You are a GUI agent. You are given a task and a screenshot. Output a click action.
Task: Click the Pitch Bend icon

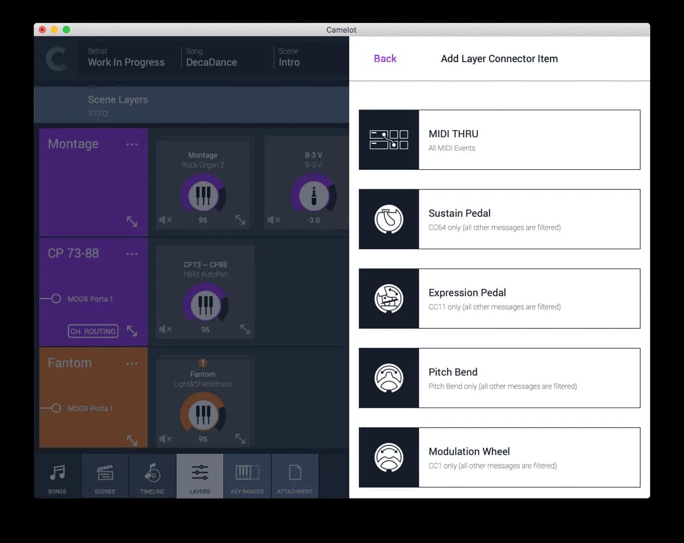[x=388, y=377]
